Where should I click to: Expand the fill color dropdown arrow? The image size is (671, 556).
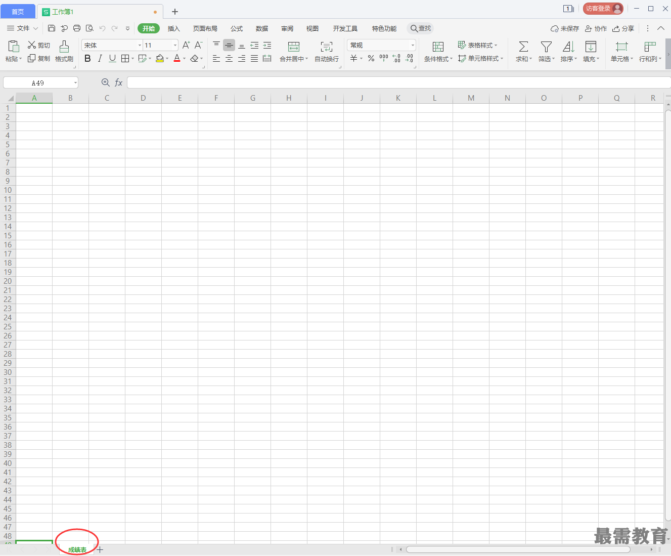click(167, 59)
